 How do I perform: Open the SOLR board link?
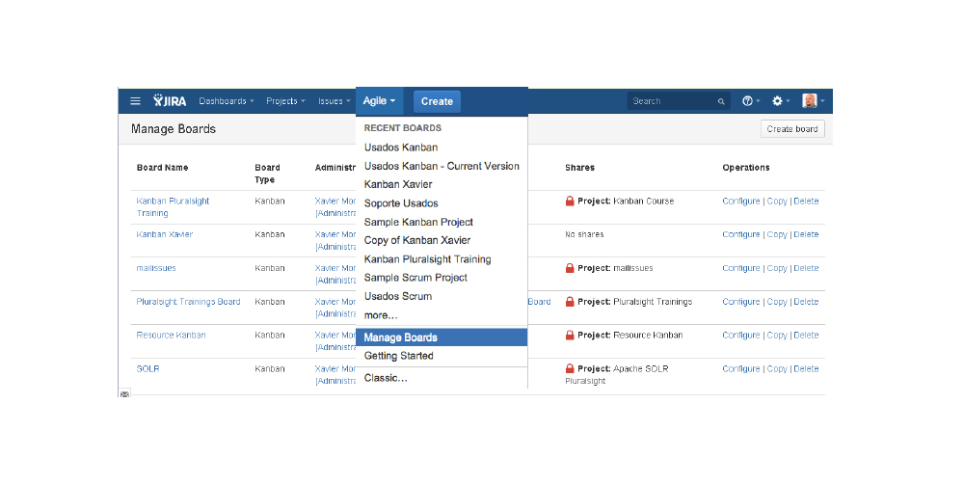click(x=147, y=369)
